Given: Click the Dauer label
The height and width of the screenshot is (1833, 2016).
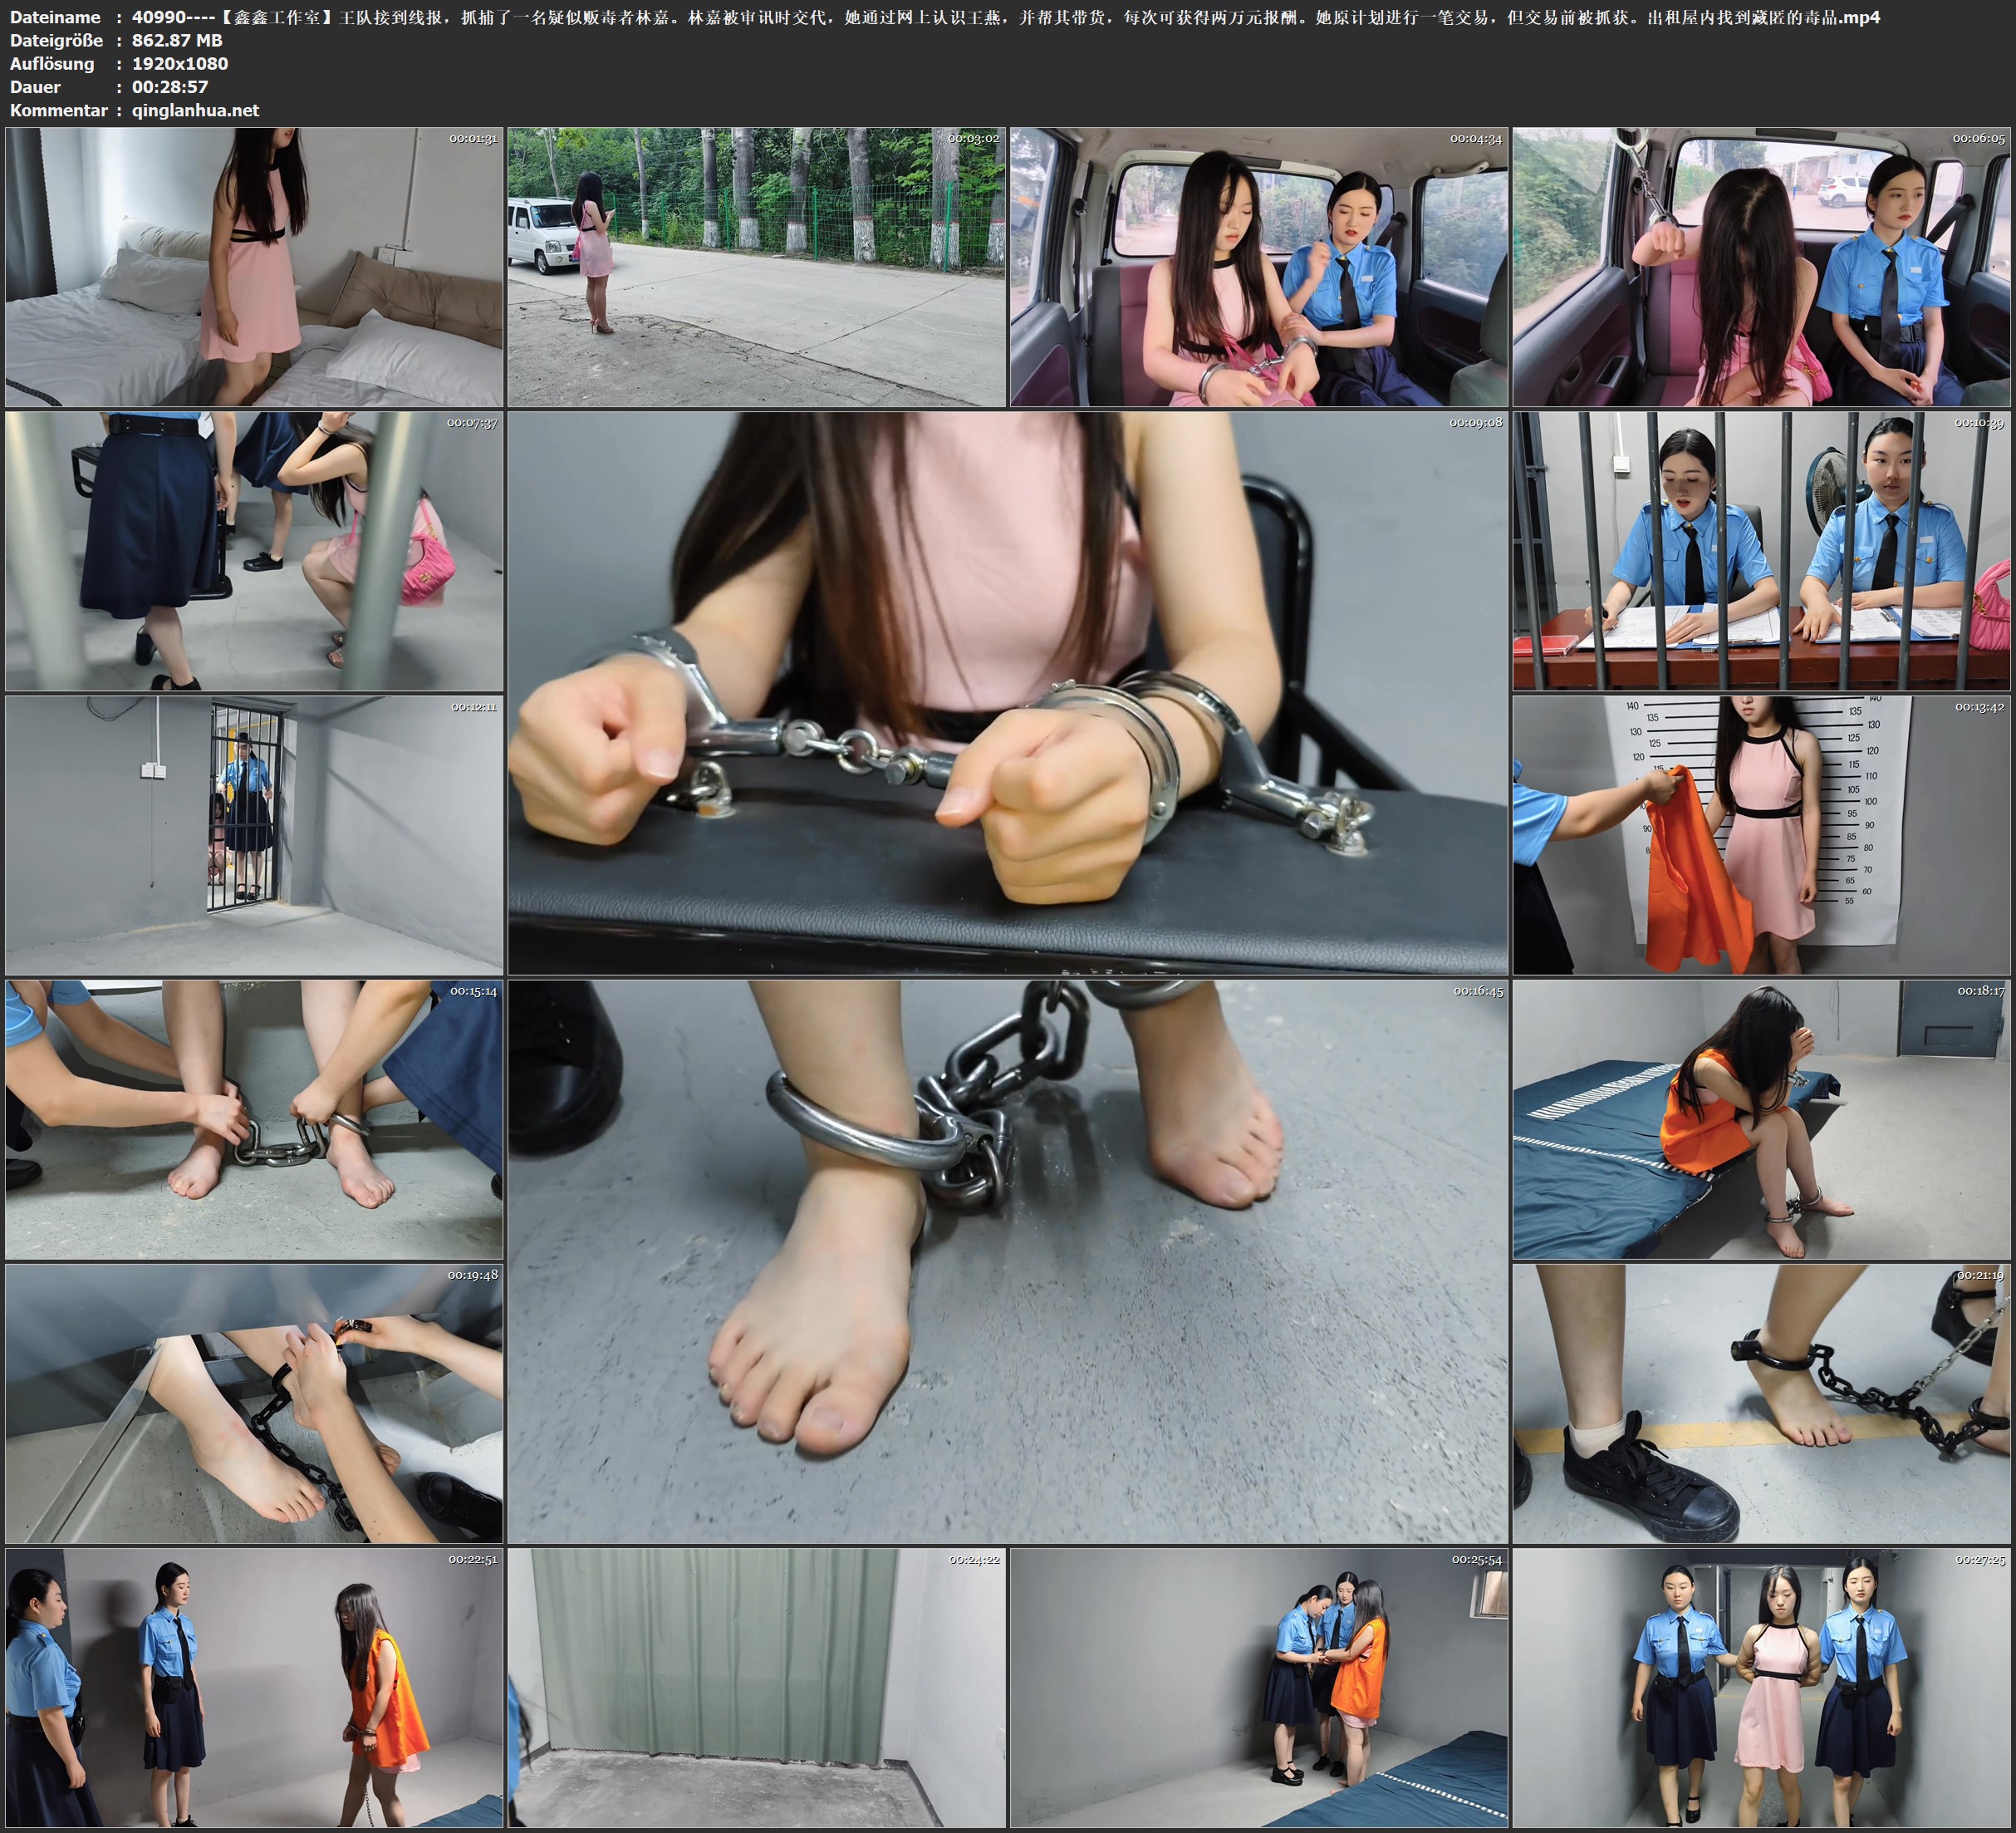Looking at the screenshot, I should click(x=35, y=87).
